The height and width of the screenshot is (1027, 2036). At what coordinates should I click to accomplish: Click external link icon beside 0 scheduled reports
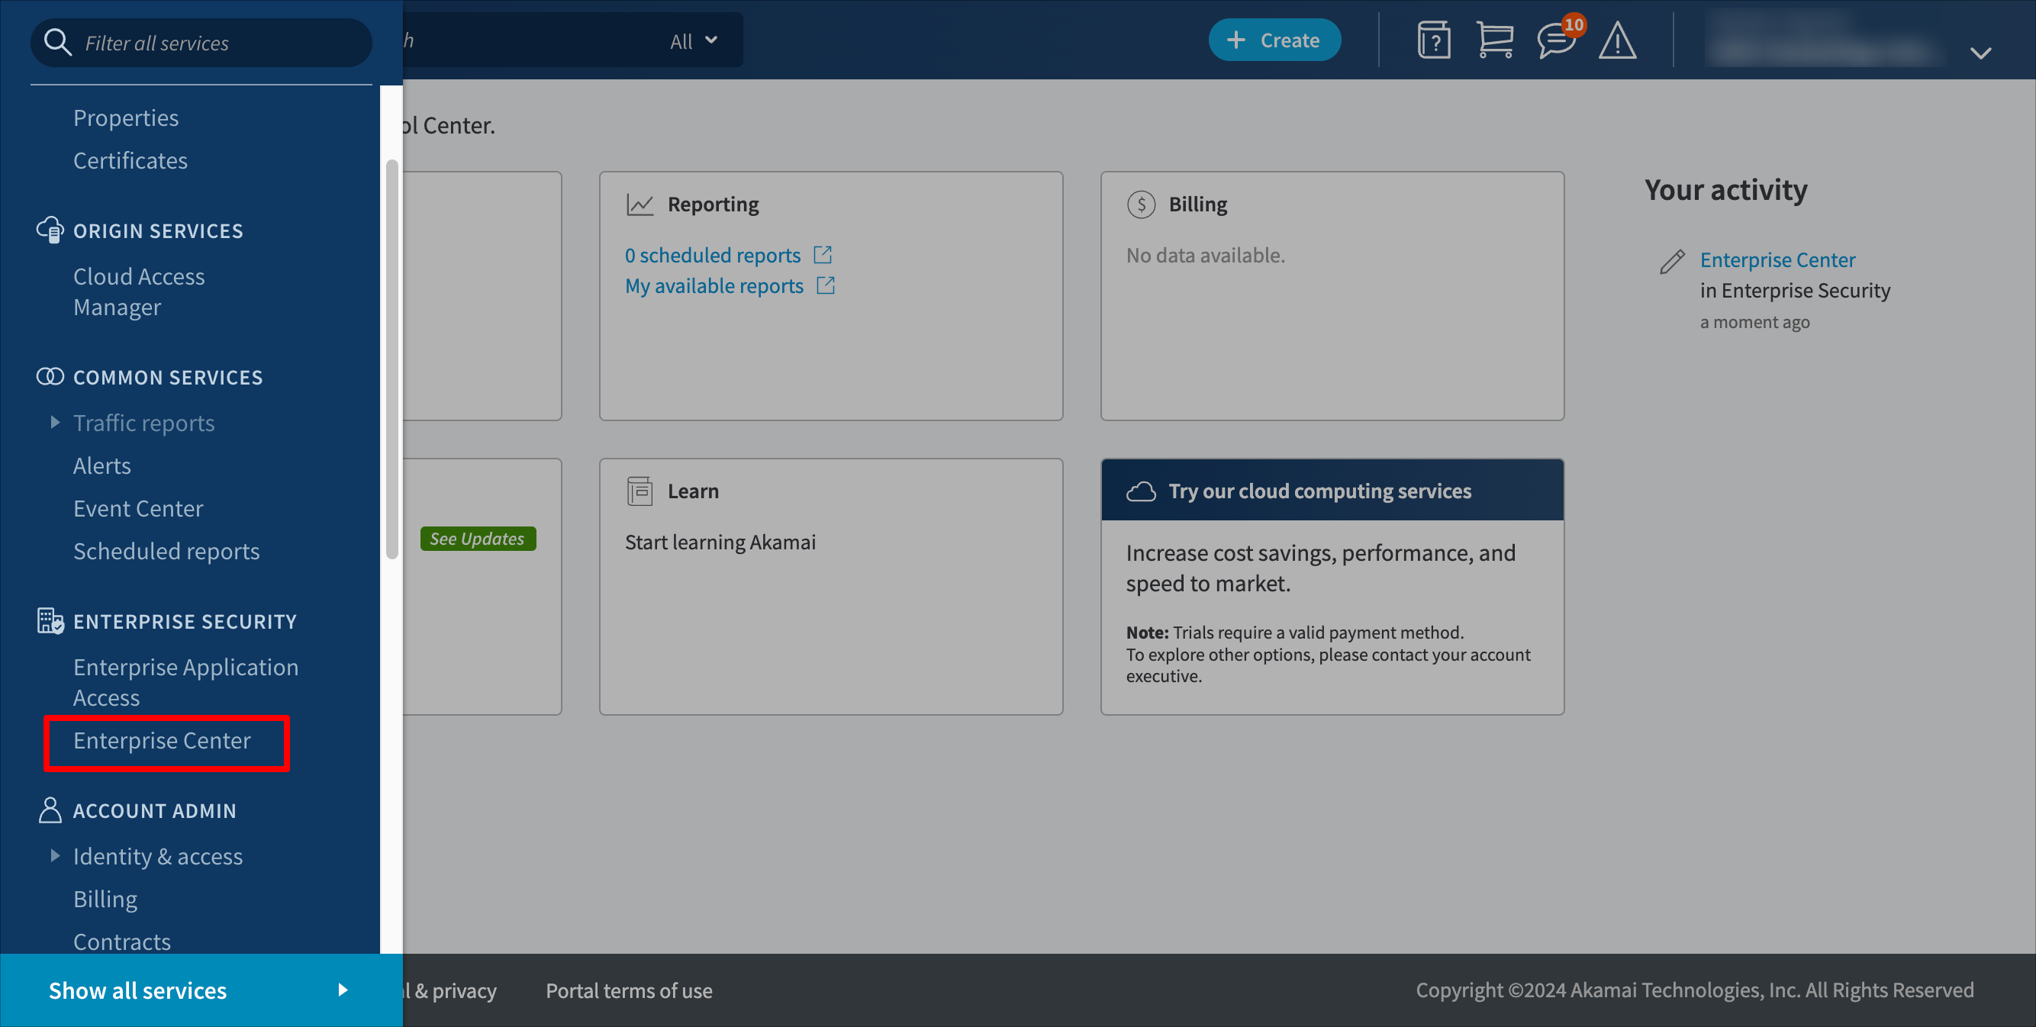[823, 255]
